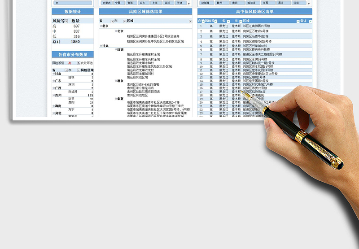Open the 风险等级 高 filter dropdown arrow
Screen dimensions: 359x249
pyautogui.click(x=78, y=63)
